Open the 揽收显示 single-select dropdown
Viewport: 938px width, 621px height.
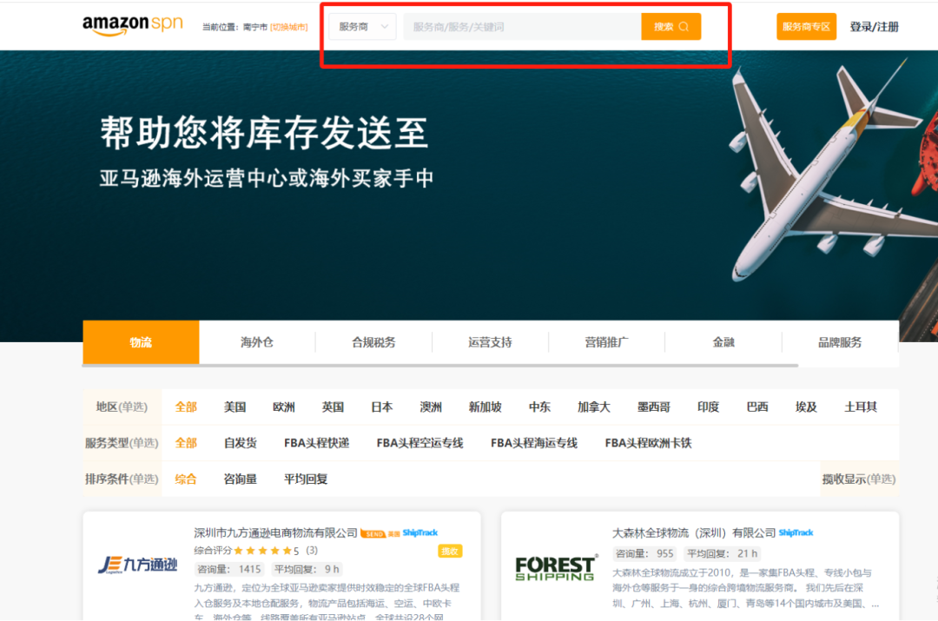click(858, 479)
